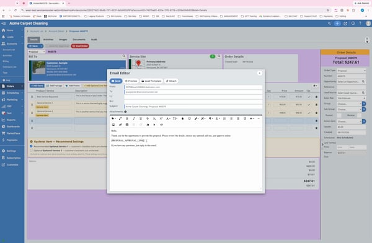Apply italic formatting in email editor

click(x=134, y=118)
